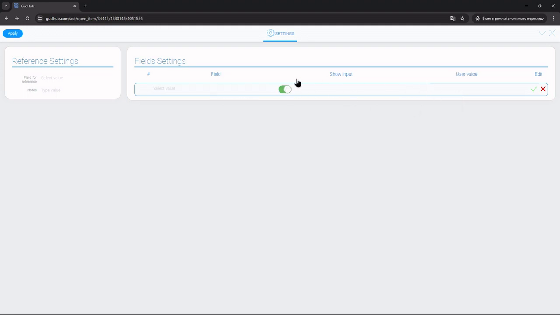Screen dimensions: 560x315
Task: Click the Edit column header
Action: [x=539, y=74]
